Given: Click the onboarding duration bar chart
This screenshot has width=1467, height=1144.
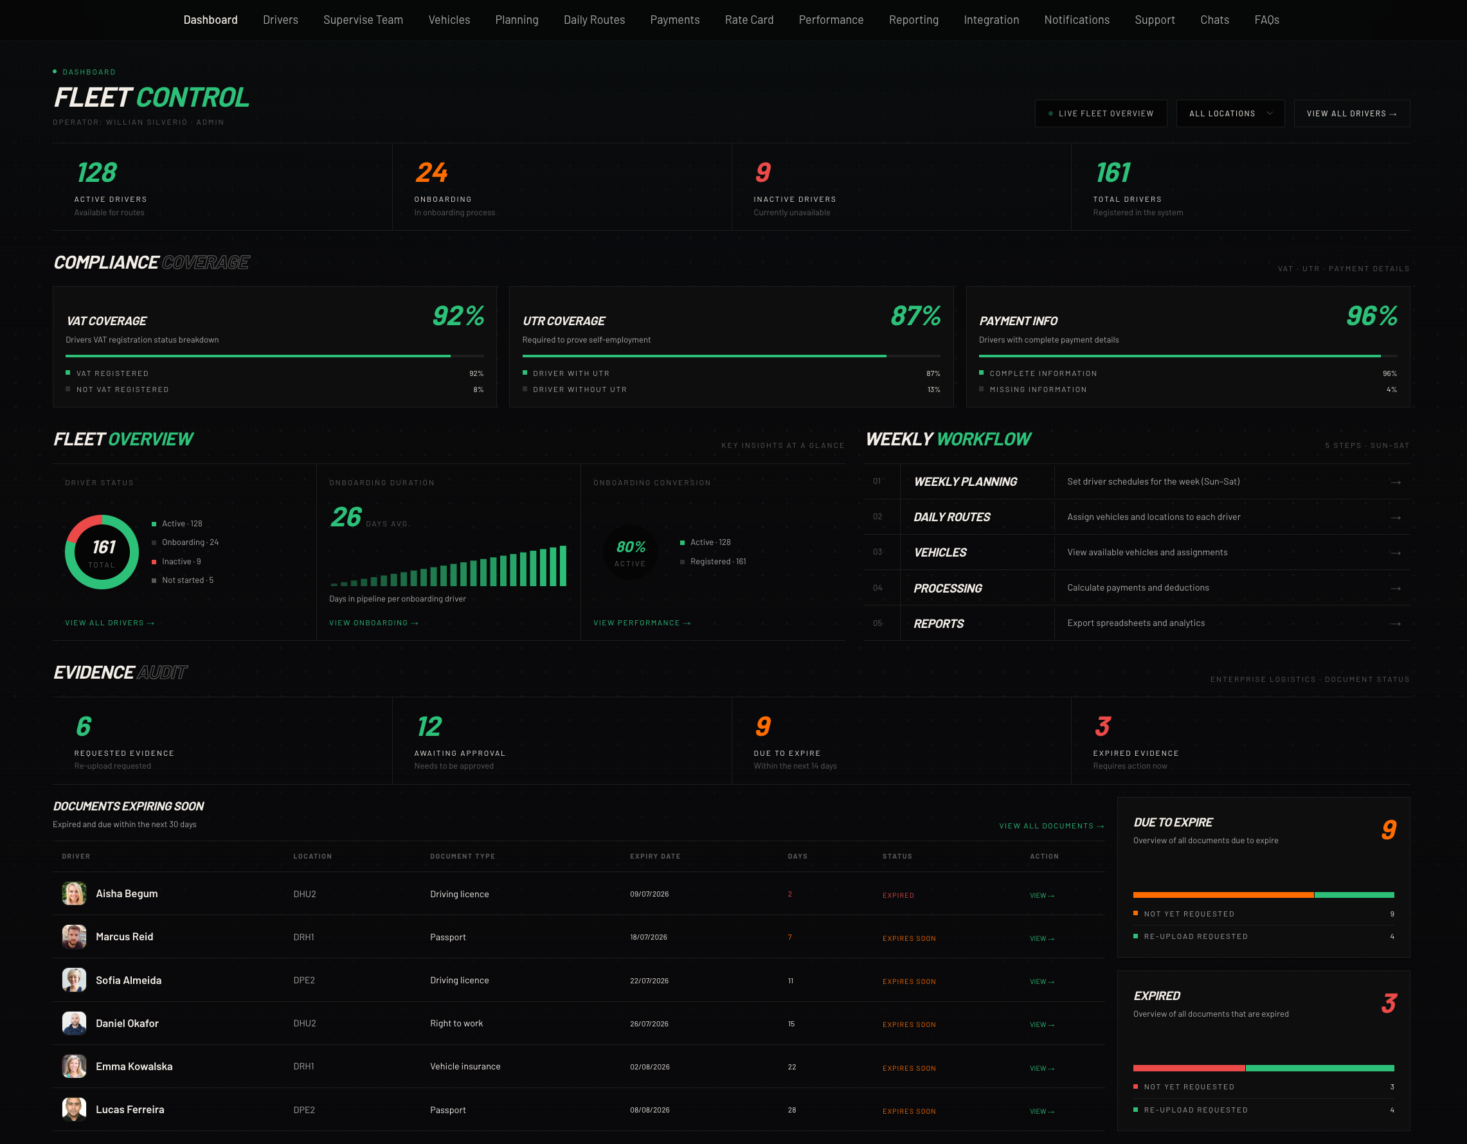Looking at the screenshot, I should click(x=448, y=566).
